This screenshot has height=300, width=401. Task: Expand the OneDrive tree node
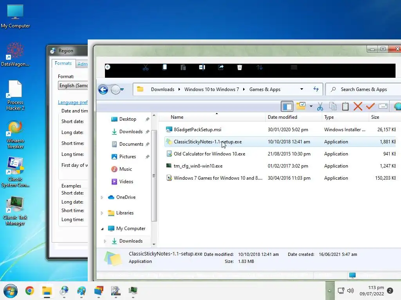102,197
